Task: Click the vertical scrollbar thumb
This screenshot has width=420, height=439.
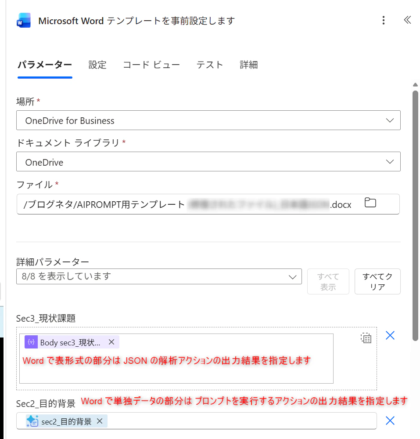Action: (415, 216)
